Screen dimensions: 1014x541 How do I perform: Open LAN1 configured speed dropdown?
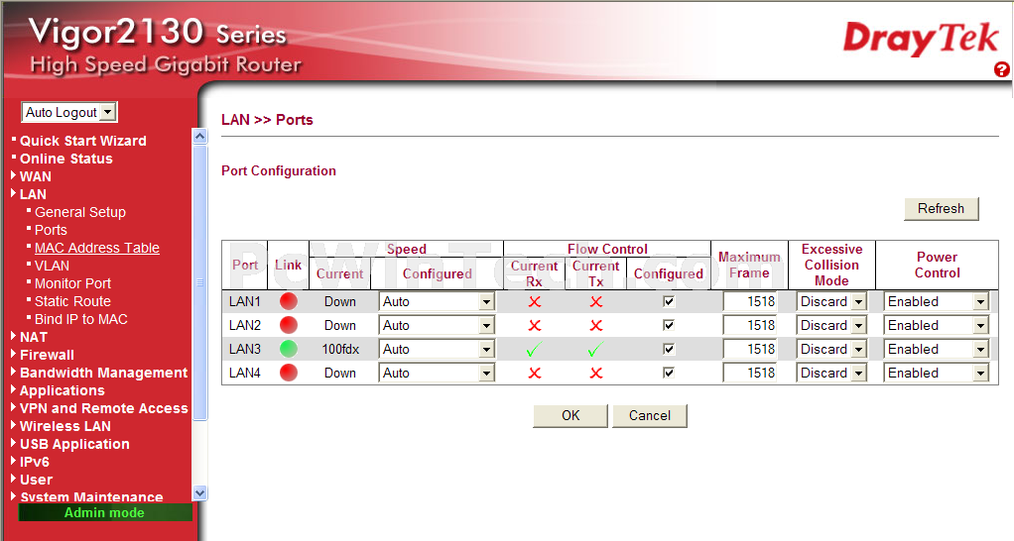point(438,301)
